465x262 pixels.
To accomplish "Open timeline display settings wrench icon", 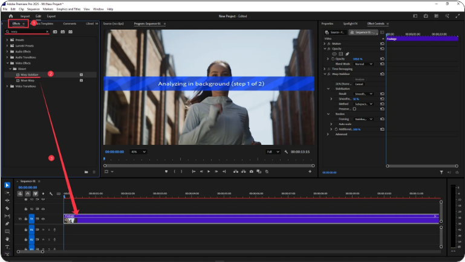I will coord(51,194).
